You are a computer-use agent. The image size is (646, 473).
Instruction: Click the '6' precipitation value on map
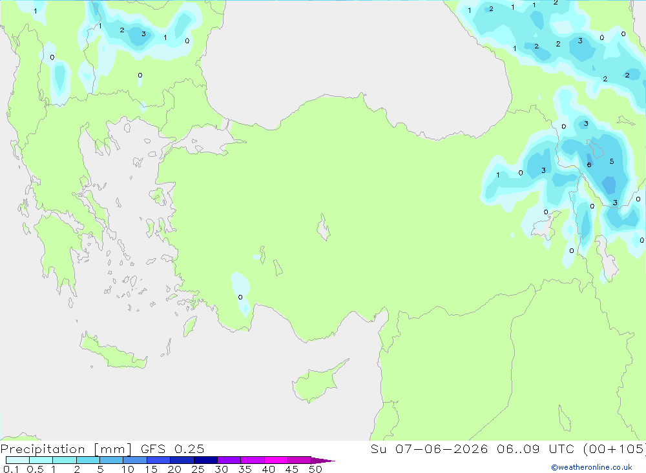[x=589, y=165]
